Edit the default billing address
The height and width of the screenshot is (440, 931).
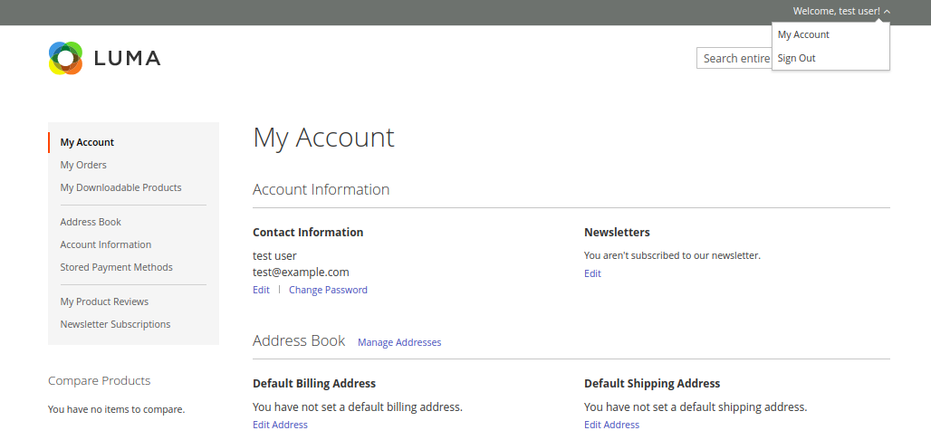(280, 426)
